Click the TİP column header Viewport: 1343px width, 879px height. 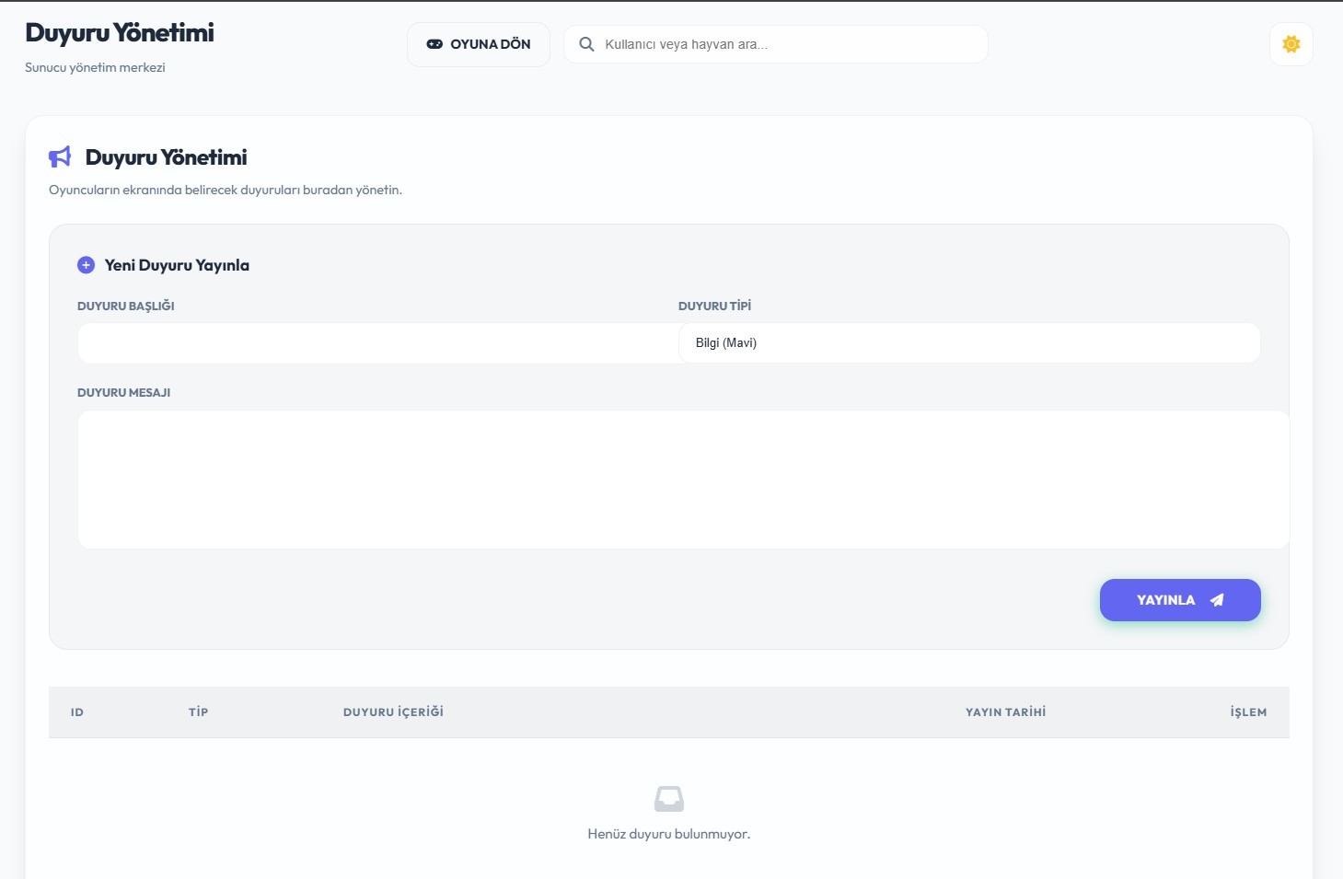(198, 712)
